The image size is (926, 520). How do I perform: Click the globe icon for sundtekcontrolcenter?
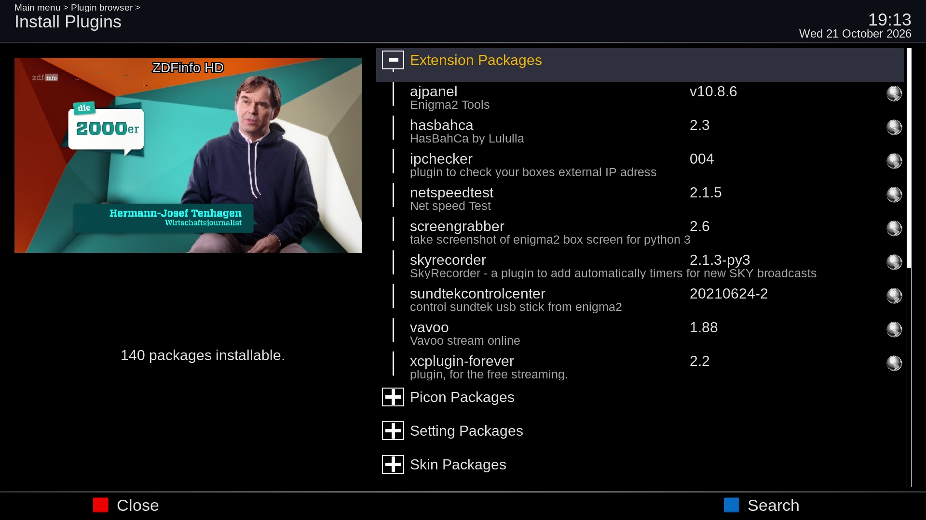(x=894, y=296)
